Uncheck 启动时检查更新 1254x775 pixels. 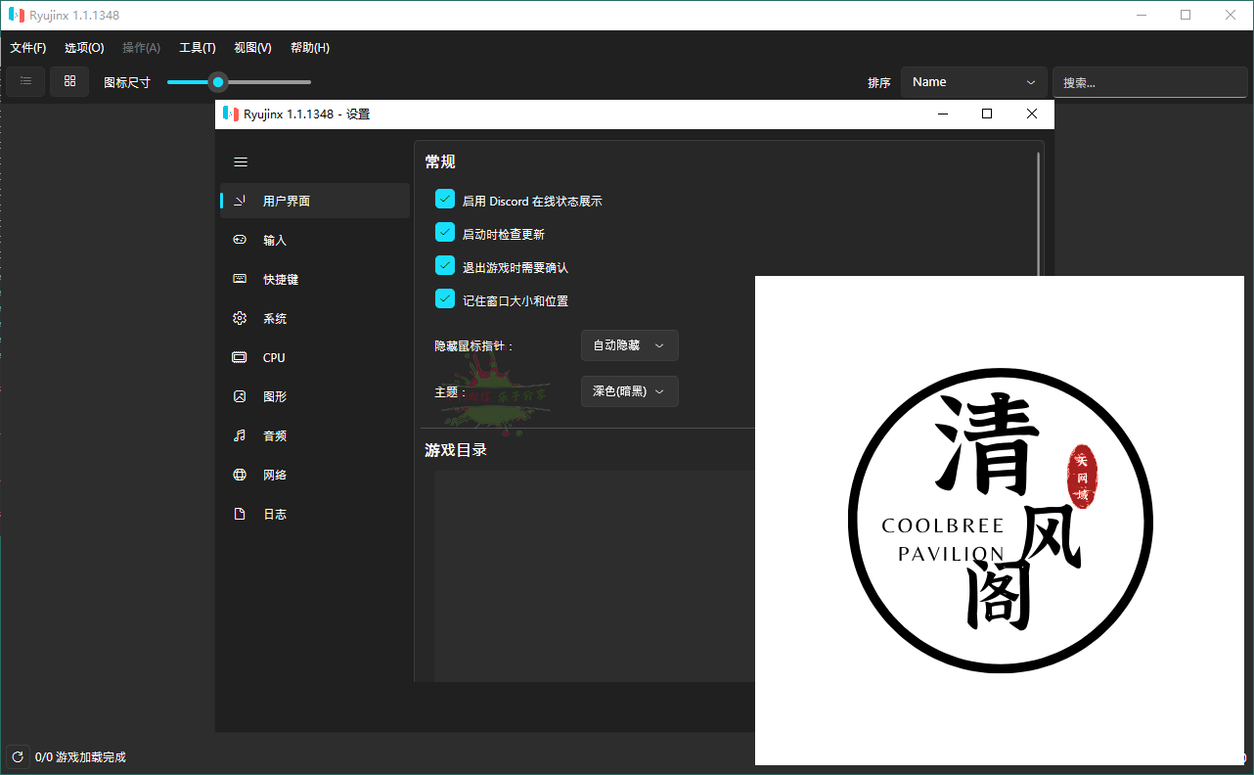[x=445, y=233]
